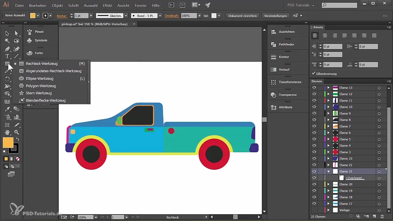This screenshot has width=393, height=221.
Task: Click the orange fill color swatch in toolbox
Action: pos(8,142)
